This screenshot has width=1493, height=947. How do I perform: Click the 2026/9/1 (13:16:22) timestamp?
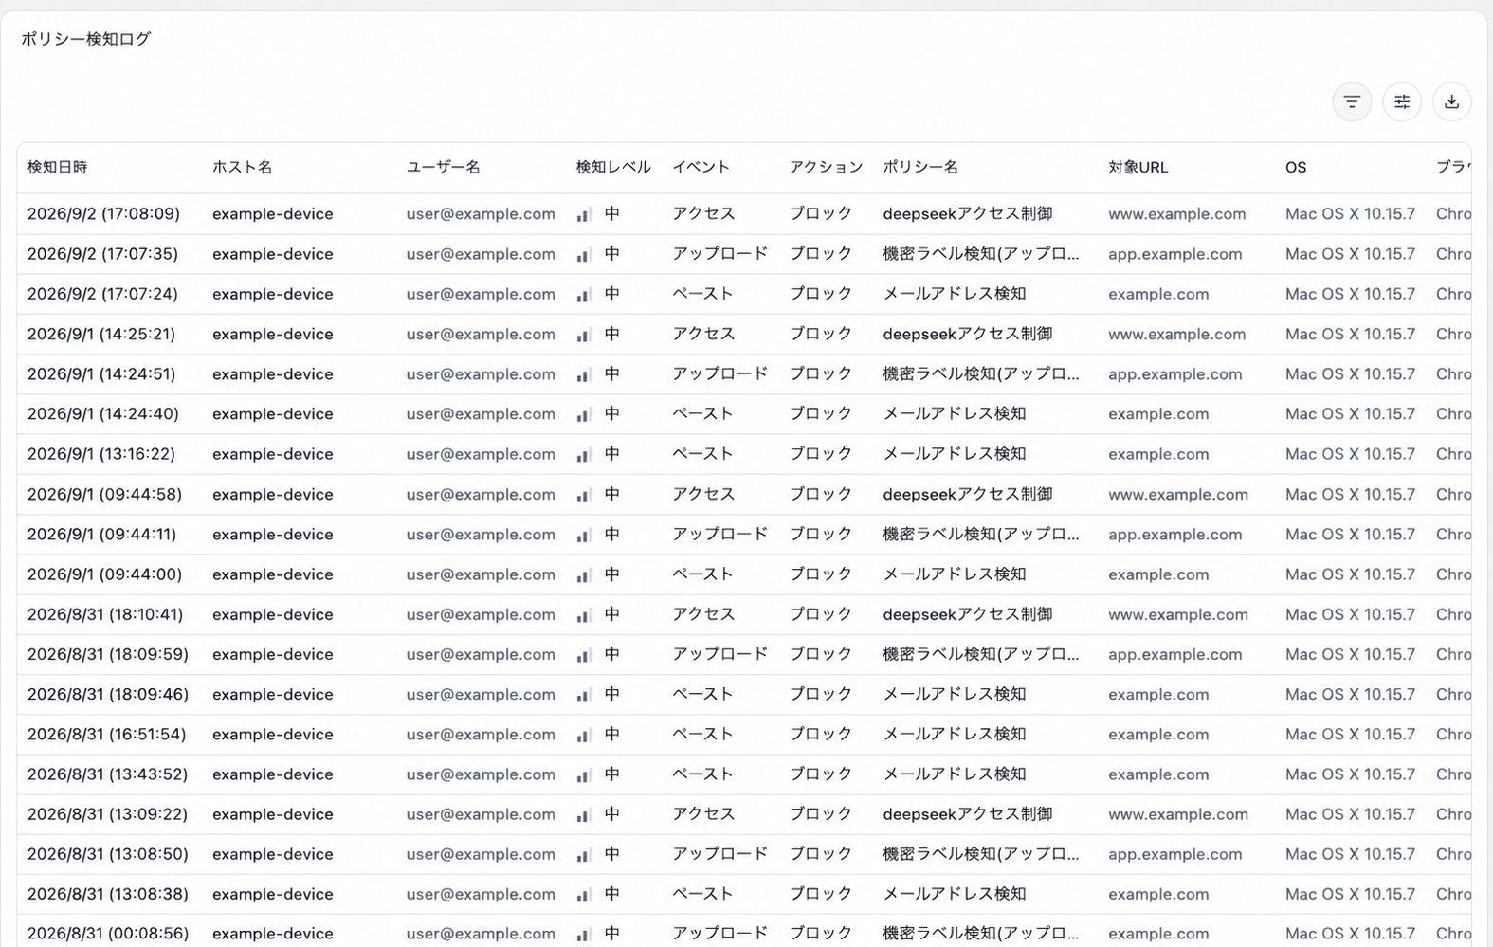[x=101, y=454]
